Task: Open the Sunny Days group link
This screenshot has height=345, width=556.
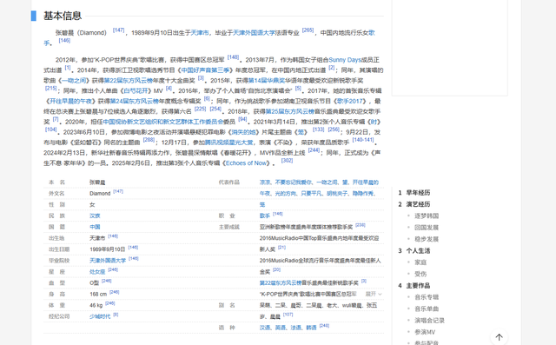Action: click(x=345, y=60)
